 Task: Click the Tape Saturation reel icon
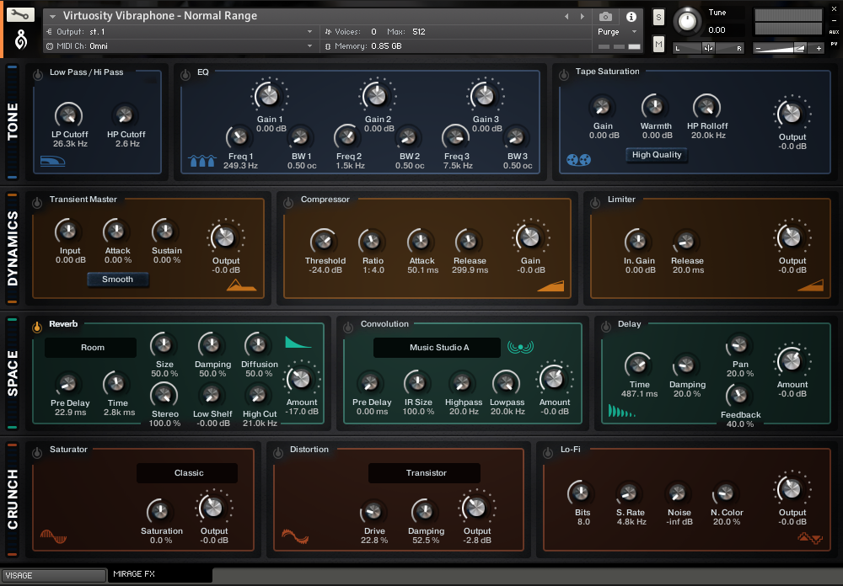578,159
